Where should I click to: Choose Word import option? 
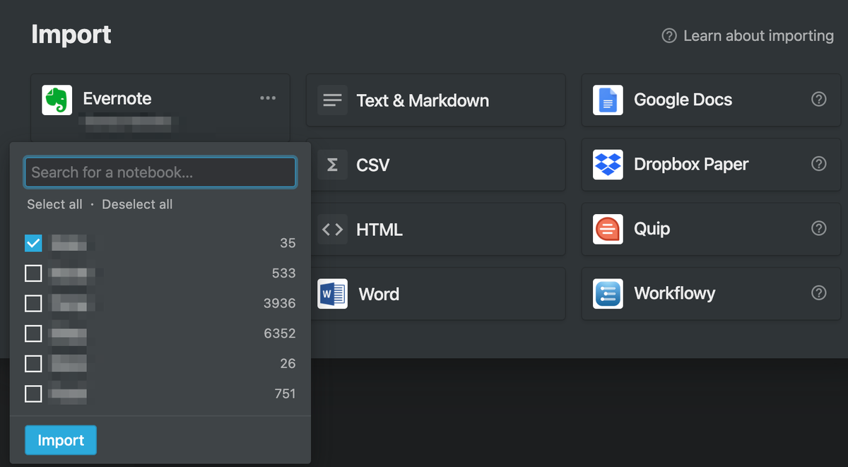pos(435,294)
